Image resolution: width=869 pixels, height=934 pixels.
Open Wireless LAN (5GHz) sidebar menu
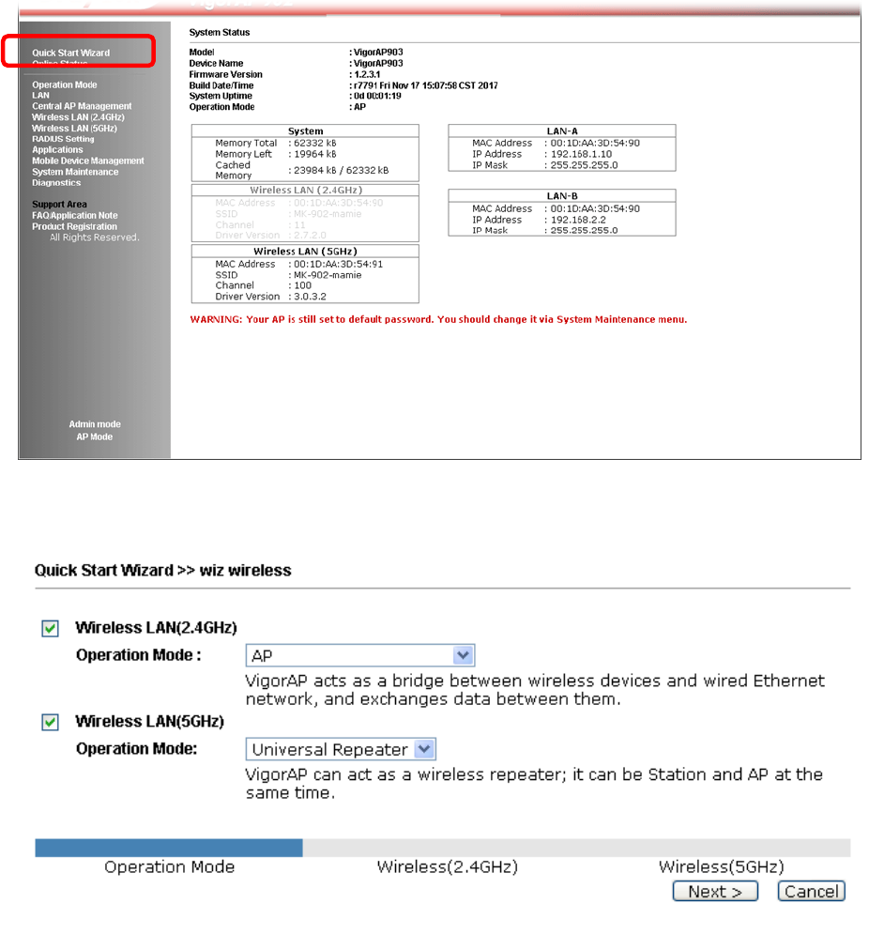coord(74,128)
